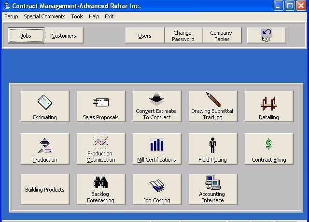The width and height of the screenshot is (309, 222).
Task: Maximize the Contract Management window
Action: click(x=290, y=5)
